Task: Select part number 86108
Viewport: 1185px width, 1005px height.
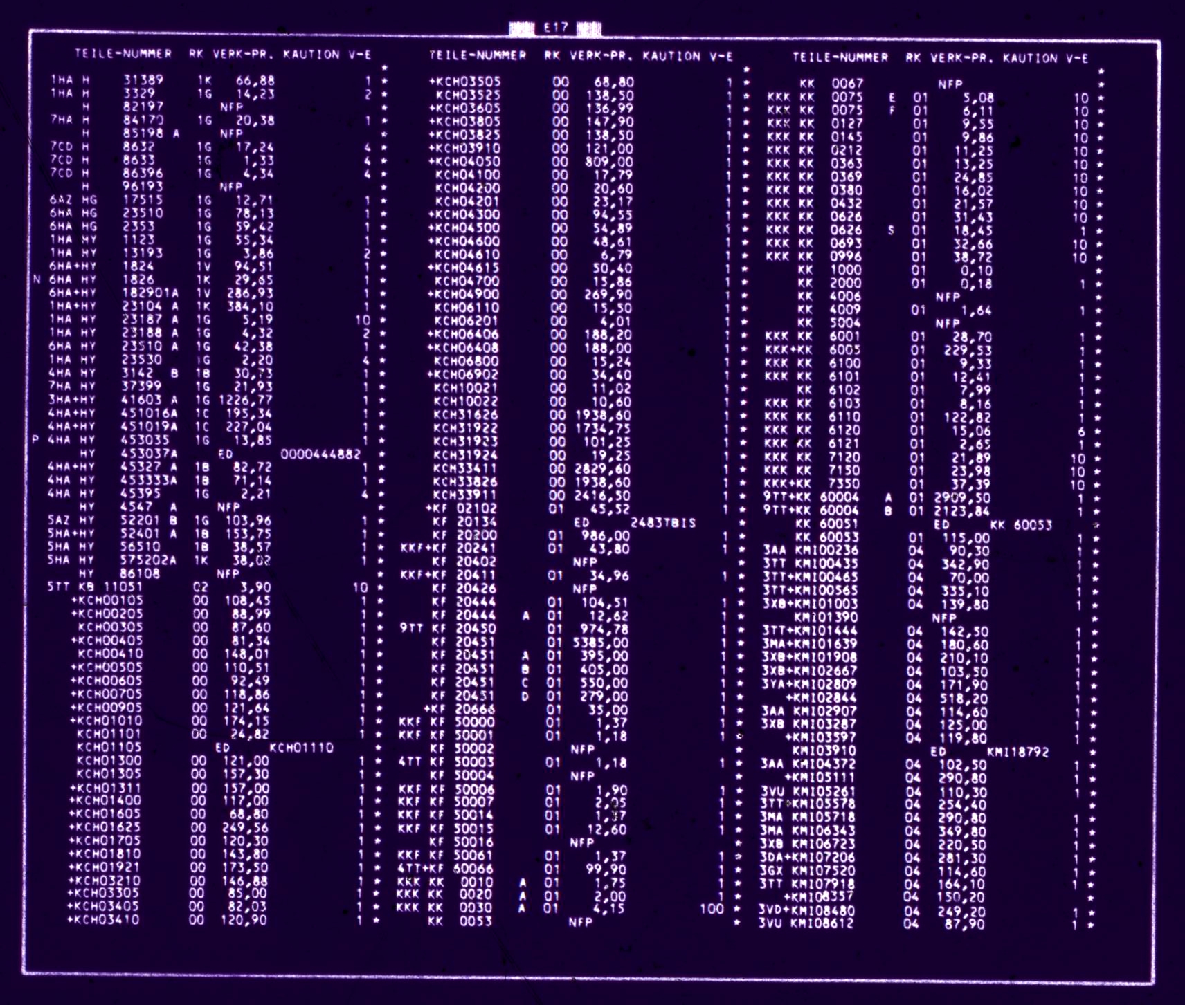Action: tap(141, 573)
